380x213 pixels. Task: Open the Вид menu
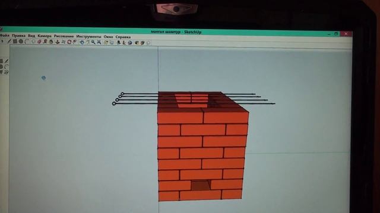[x=31, y=36]
